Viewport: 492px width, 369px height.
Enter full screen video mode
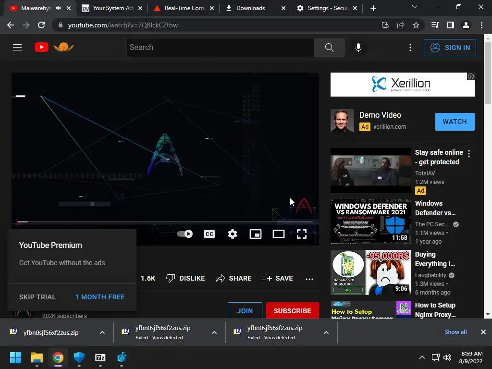[302, 234]
